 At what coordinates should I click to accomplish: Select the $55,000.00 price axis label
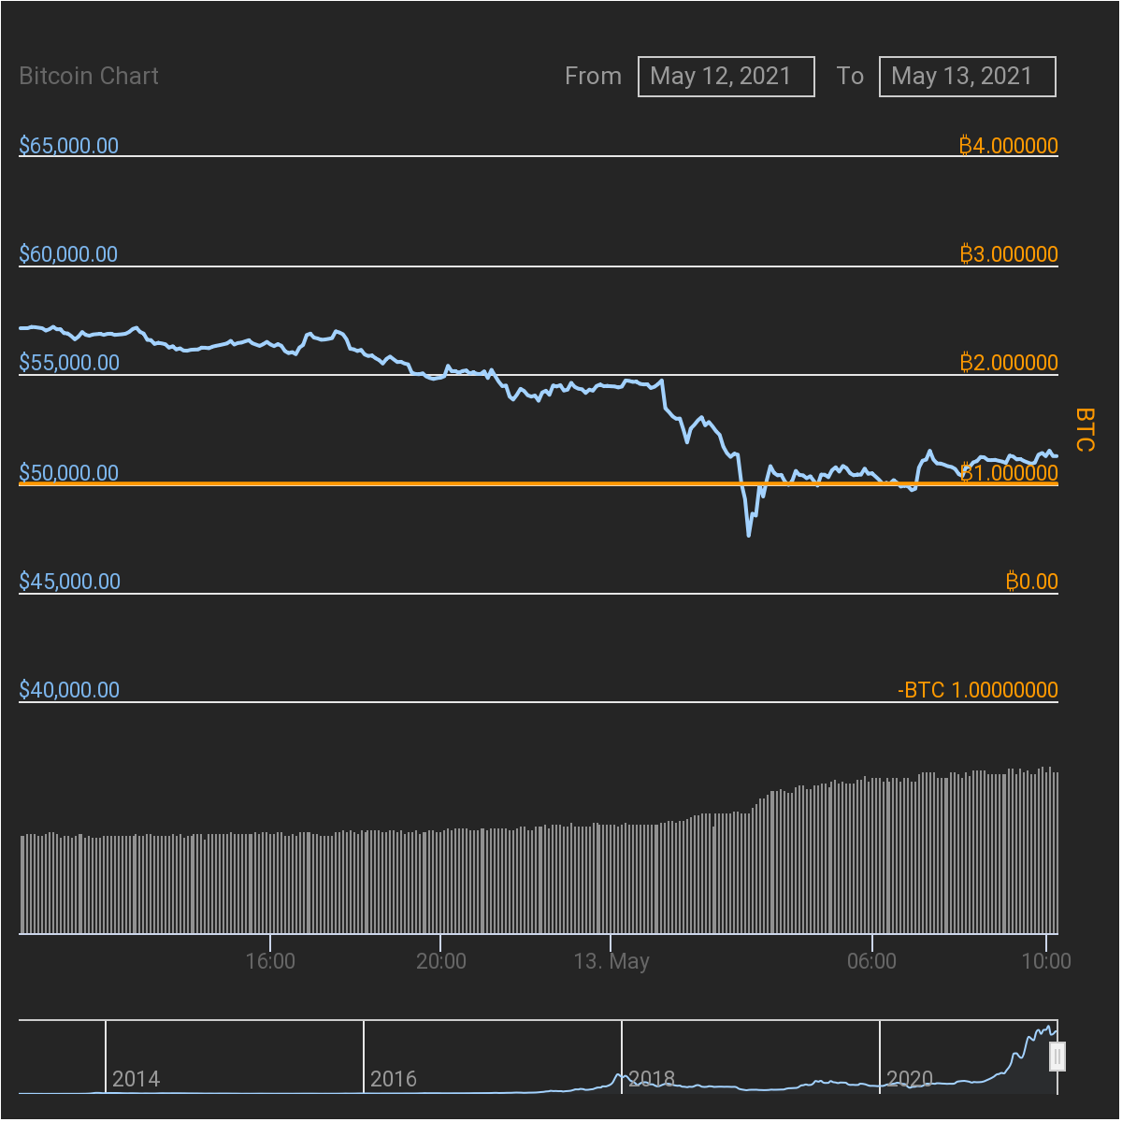69,363
